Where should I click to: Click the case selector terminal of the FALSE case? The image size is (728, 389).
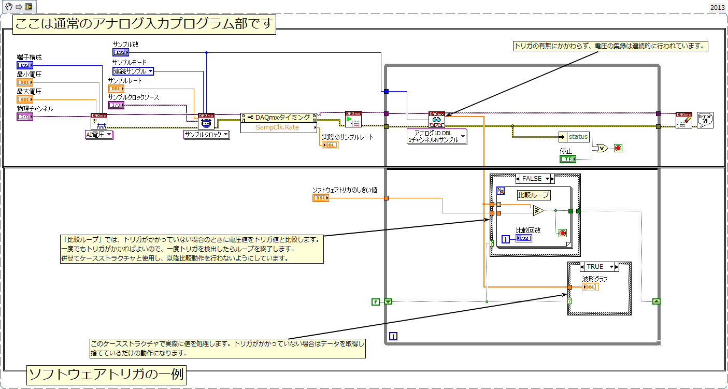[492, 243]
